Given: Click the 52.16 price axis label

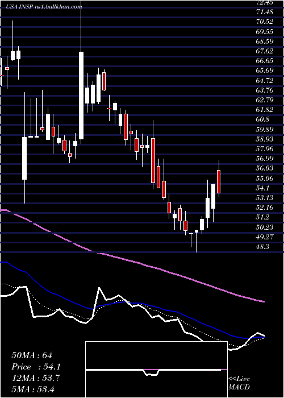Looking at the screenshot, I should pos(265,208).
